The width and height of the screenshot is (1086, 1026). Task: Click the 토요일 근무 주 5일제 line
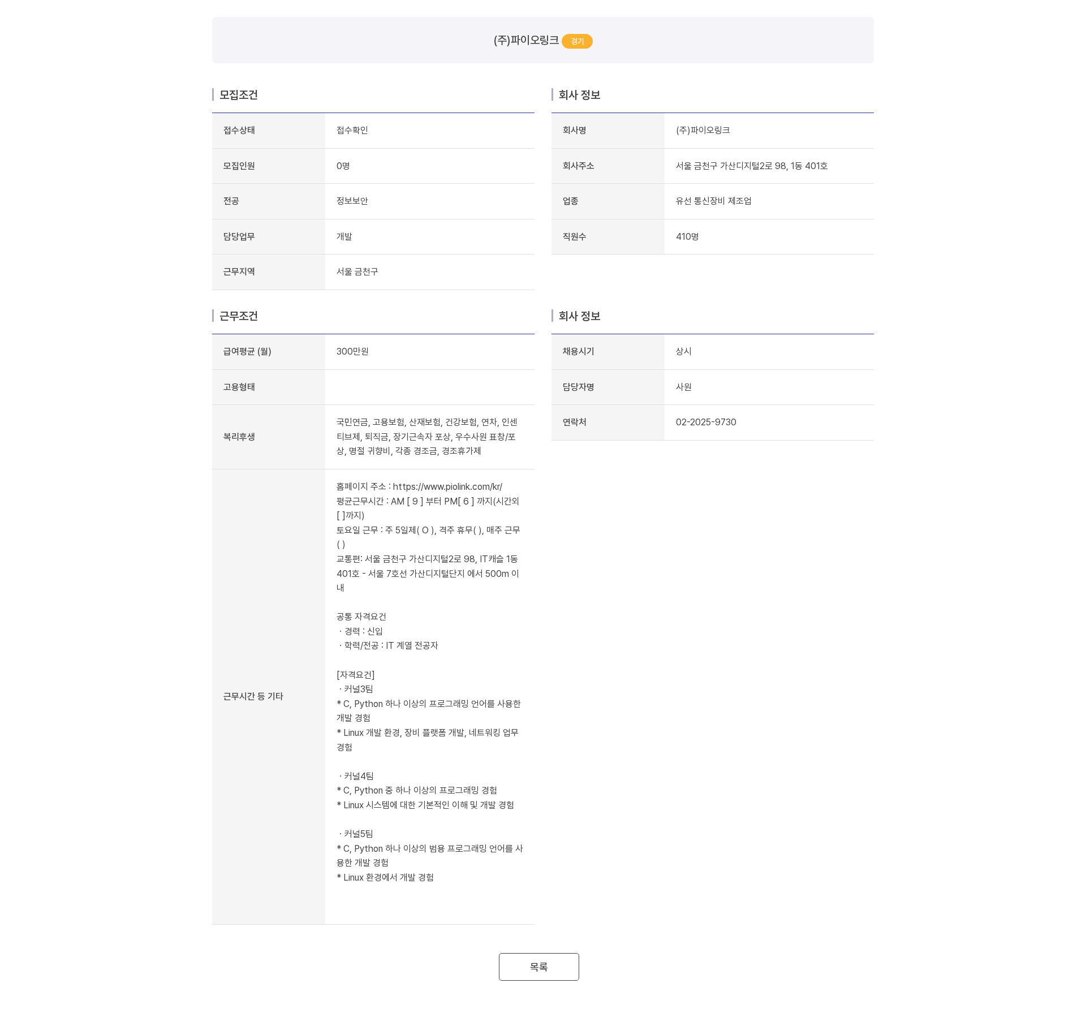428,537
